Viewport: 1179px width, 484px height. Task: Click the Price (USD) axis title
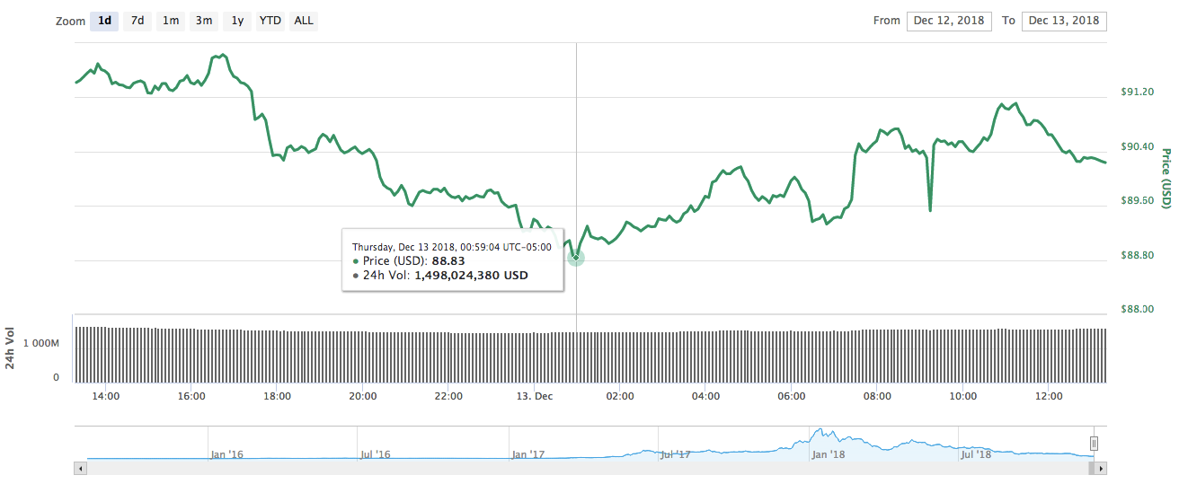[x=1166, y=179]
